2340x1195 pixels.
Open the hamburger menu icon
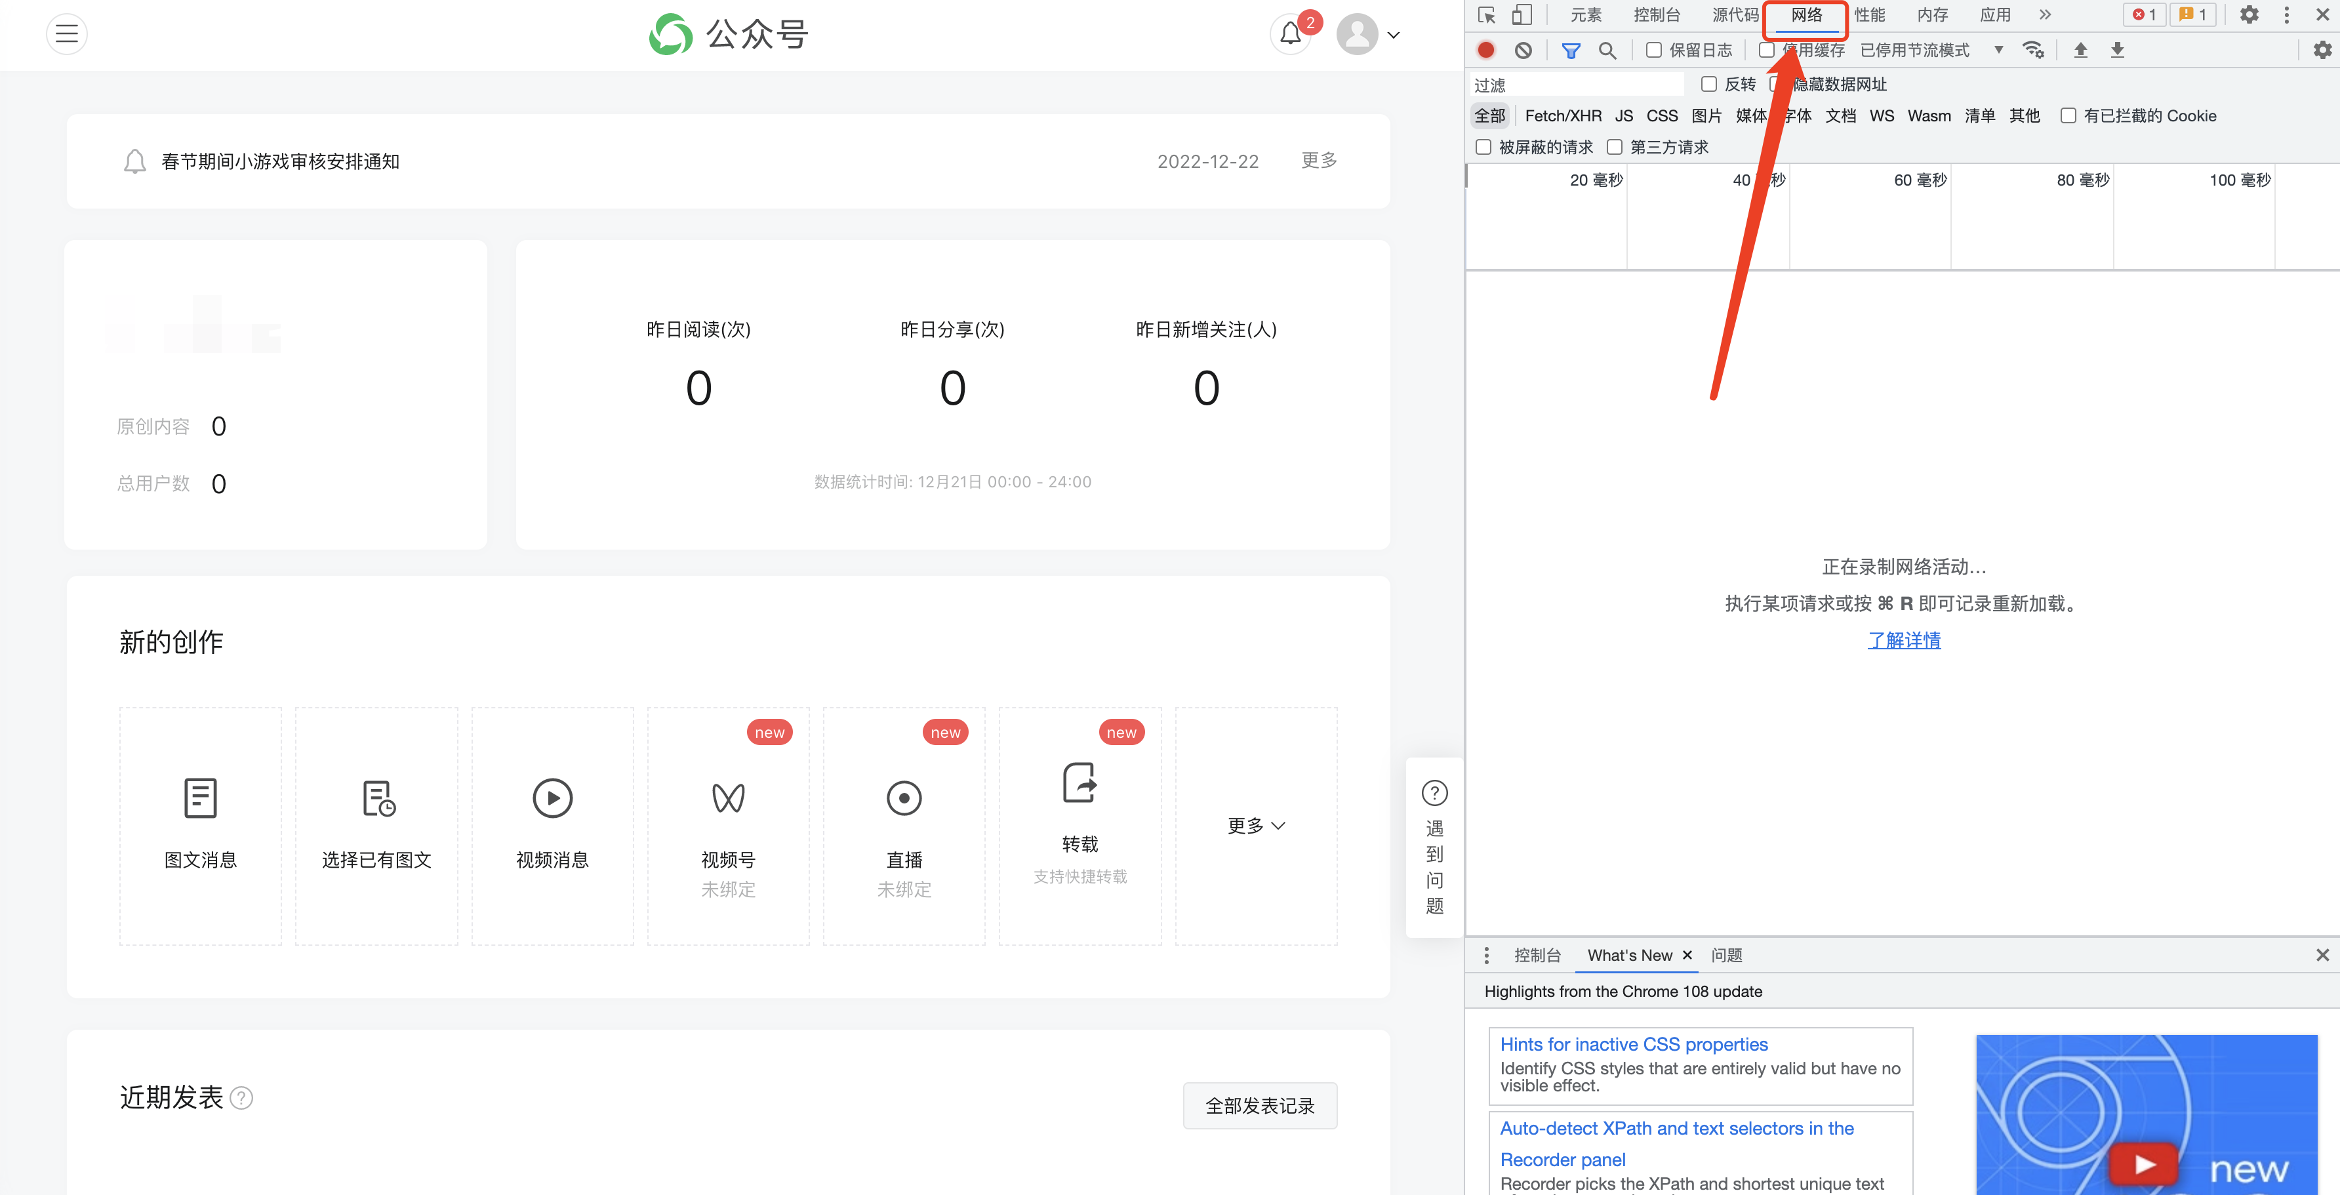(66, 35)
